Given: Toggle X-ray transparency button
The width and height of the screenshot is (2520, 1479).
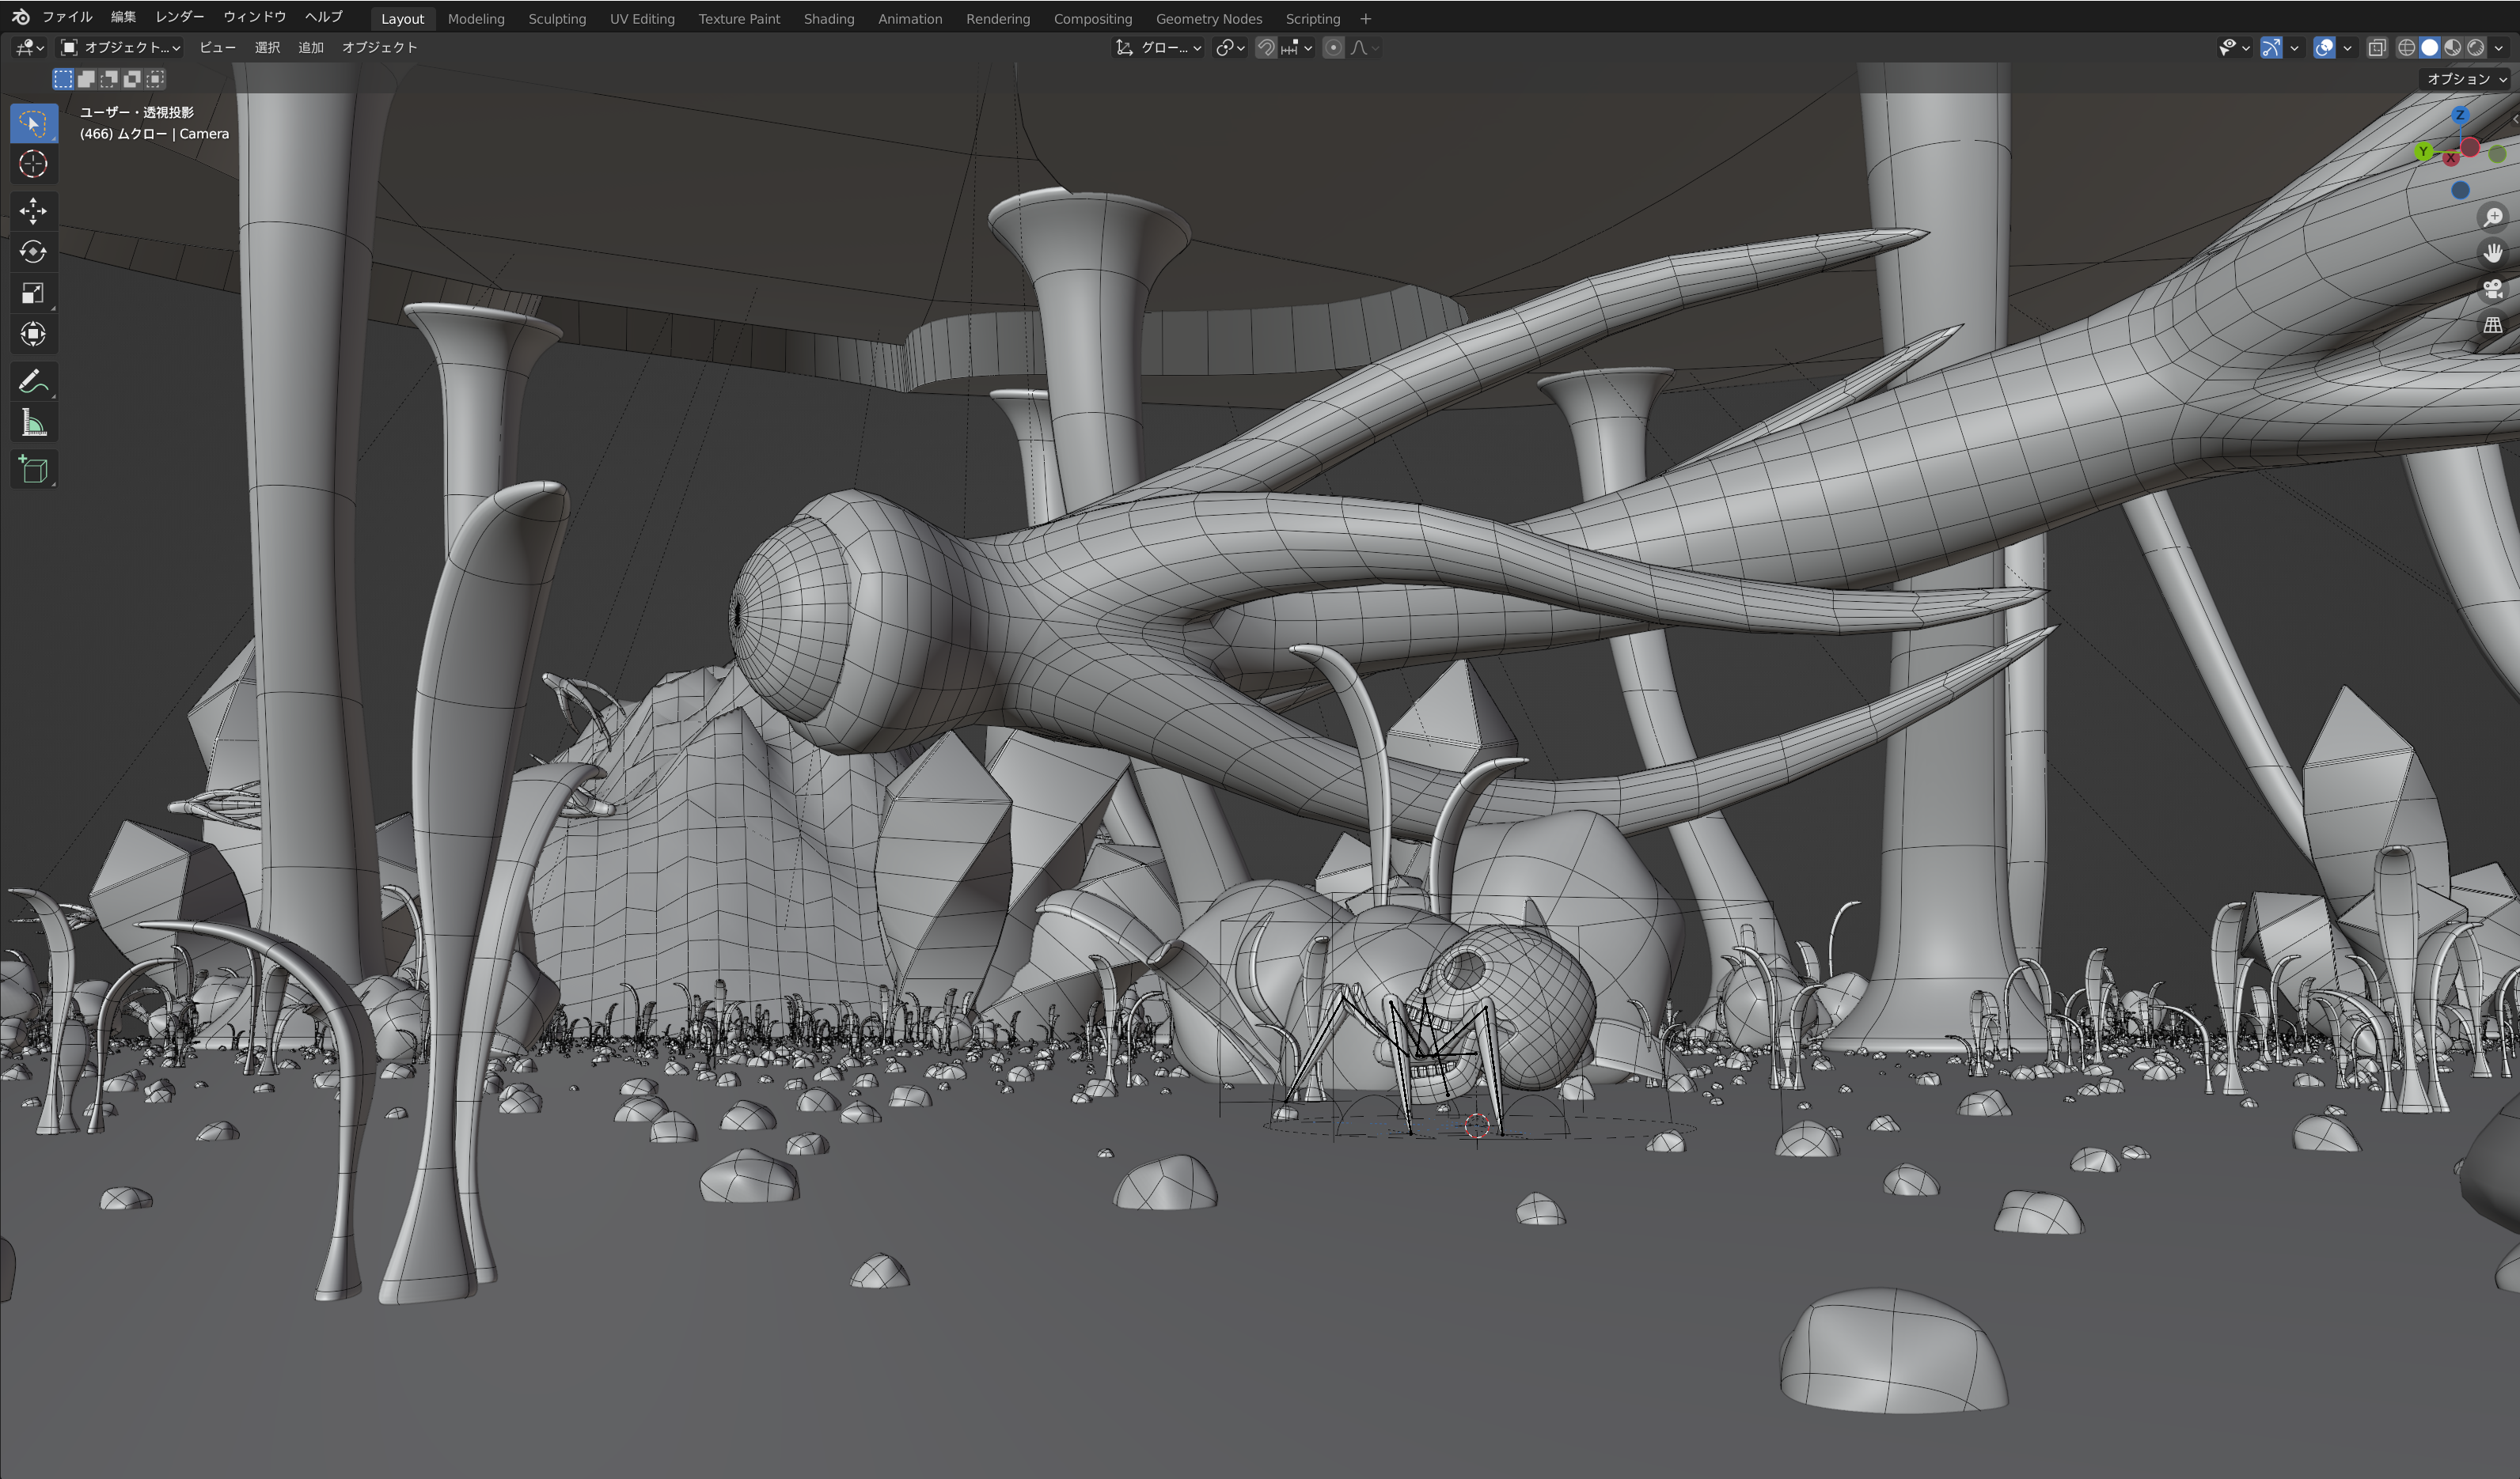Looking at the screenshot, I should (2377, 48).
